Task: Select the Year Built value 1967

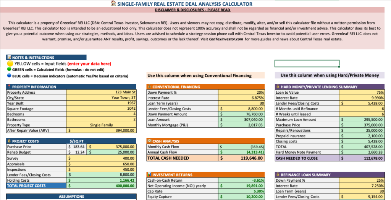Action: click(x=101, y=103)
